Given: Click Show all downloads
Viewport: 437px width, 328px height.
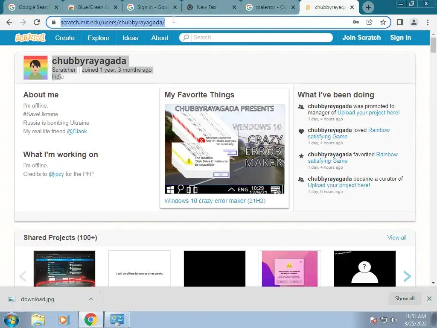Looking at the screenshot, I should (x=405, y=299).
